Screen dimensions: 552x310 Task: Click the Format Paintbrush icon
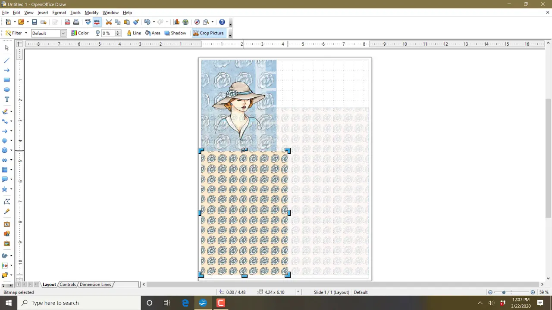click(x=136, y=22)
